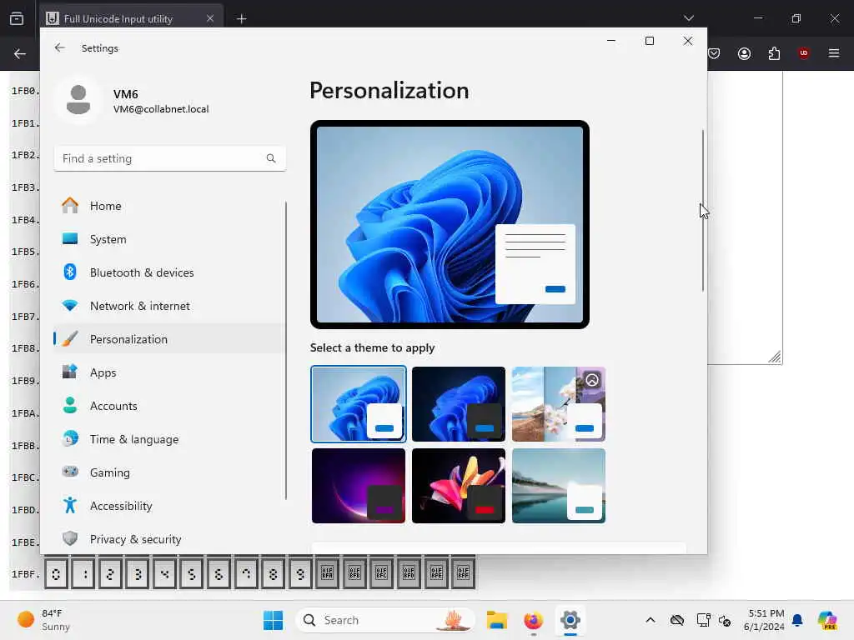
Task: Click the taskbar Search box
Action: tap(385, 620)
